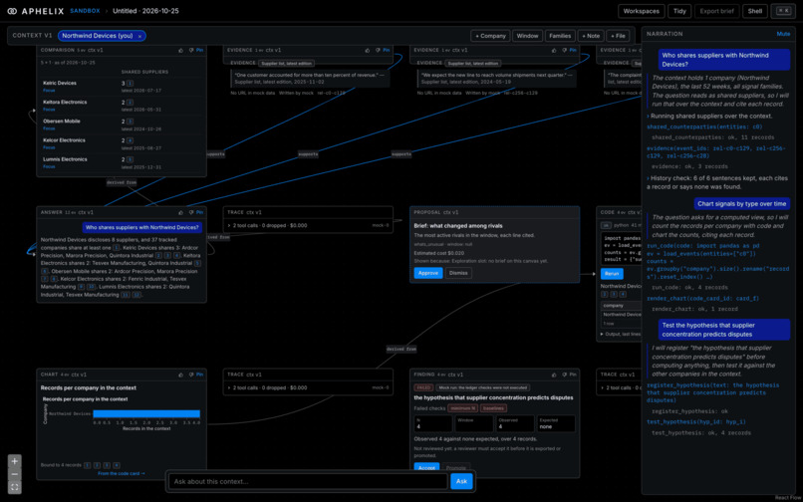The width and height of the screenshot is (803, 502).
Task: Thumbs up the 2025-11-02 Evidence card
Action: (368, 50)
